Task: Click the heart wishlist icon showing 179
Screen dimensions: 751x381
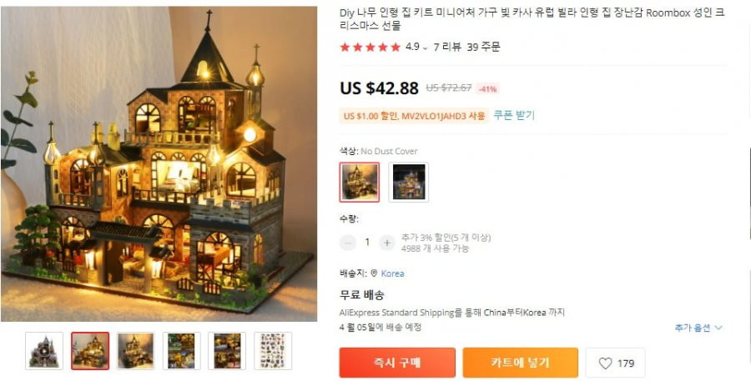Action: tap(606, 363)
